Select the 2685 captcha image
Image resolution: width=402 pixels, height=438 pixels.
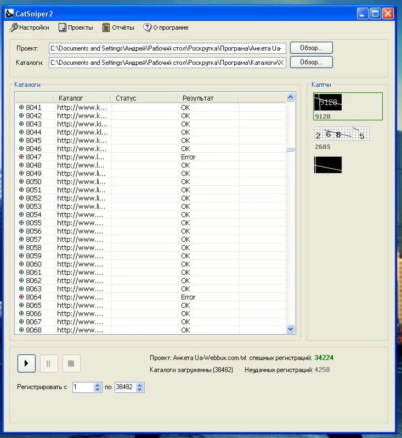341,134
